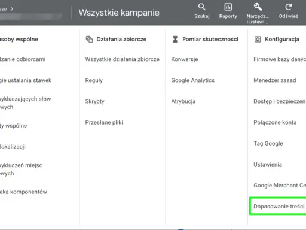Click the Pomiar skuteczności heading text
The height and width of the screenshot is (230, 306).
(x=210, y=39)
